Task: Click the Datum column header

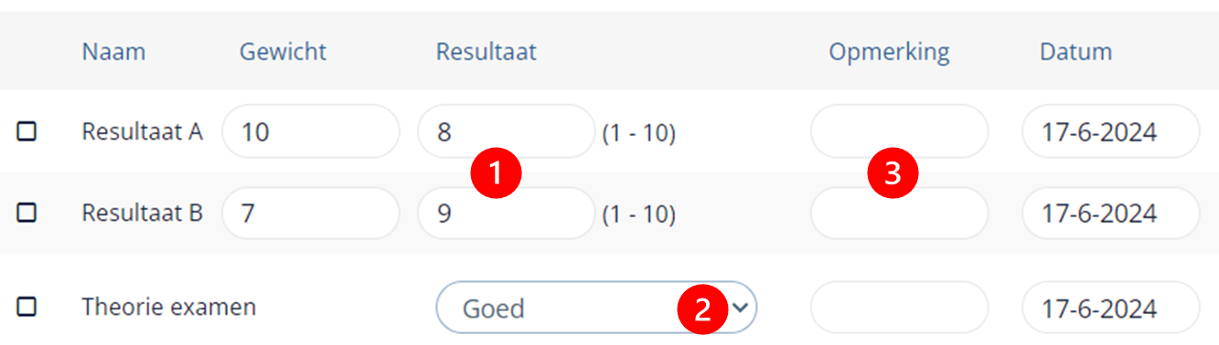Action: (1075, 52)
